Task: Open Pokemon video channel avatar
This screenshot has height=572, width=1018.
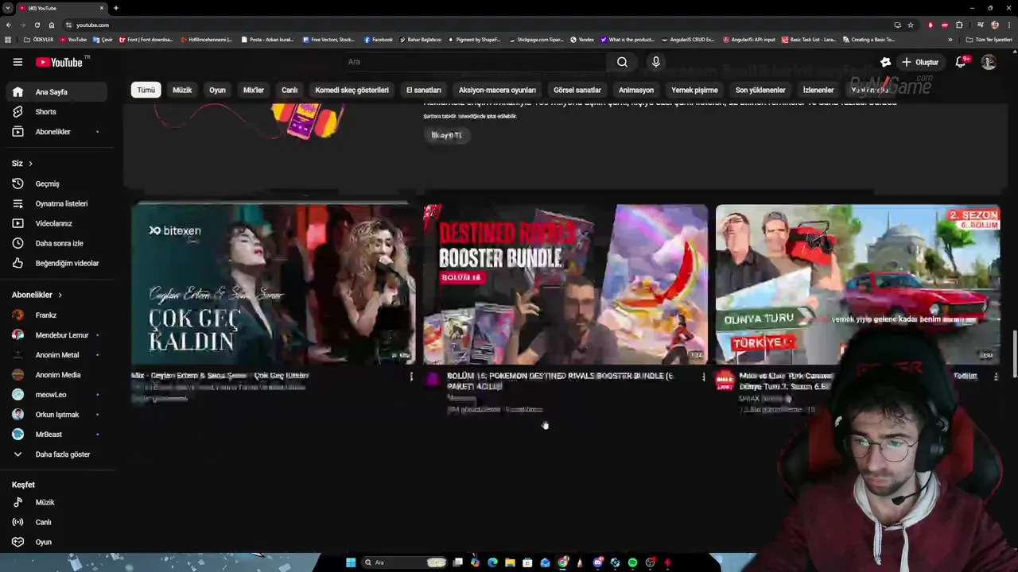Action: (x=433, y=380)
